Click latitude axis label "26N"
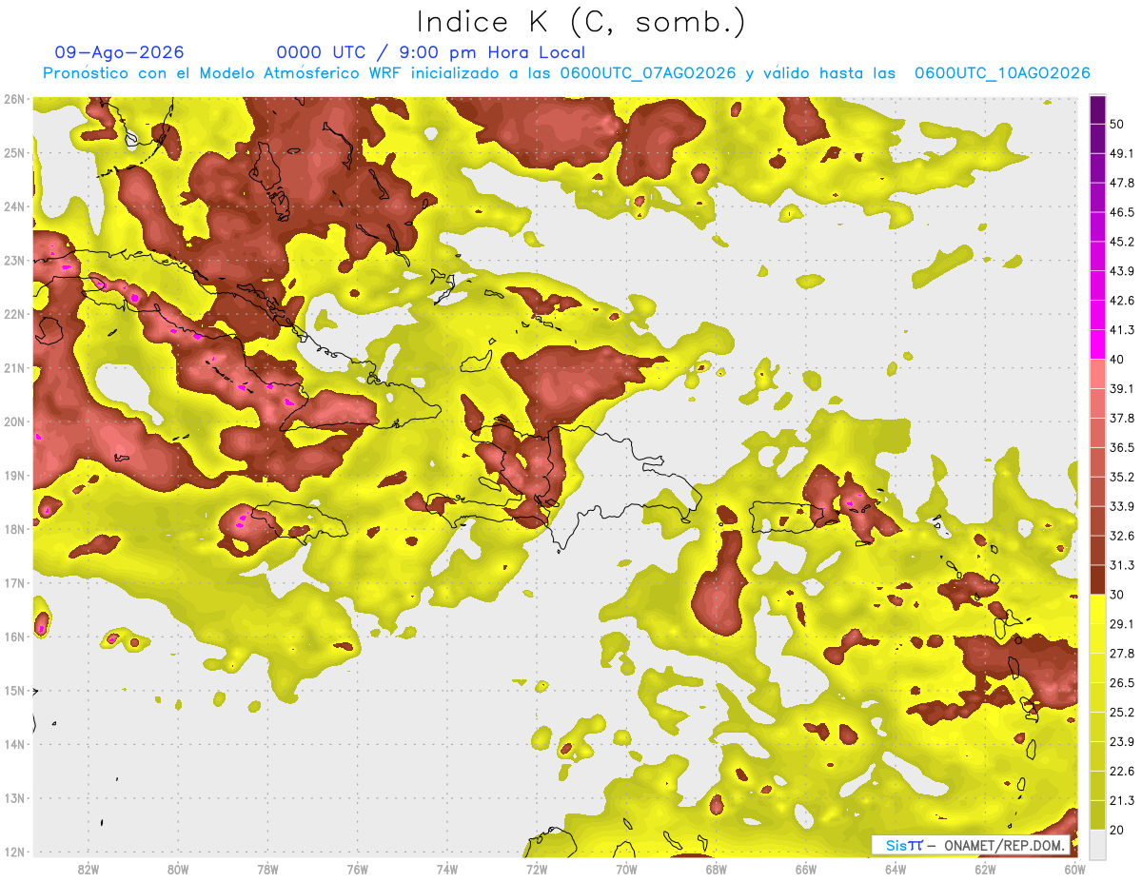 [x=13, y=99]
